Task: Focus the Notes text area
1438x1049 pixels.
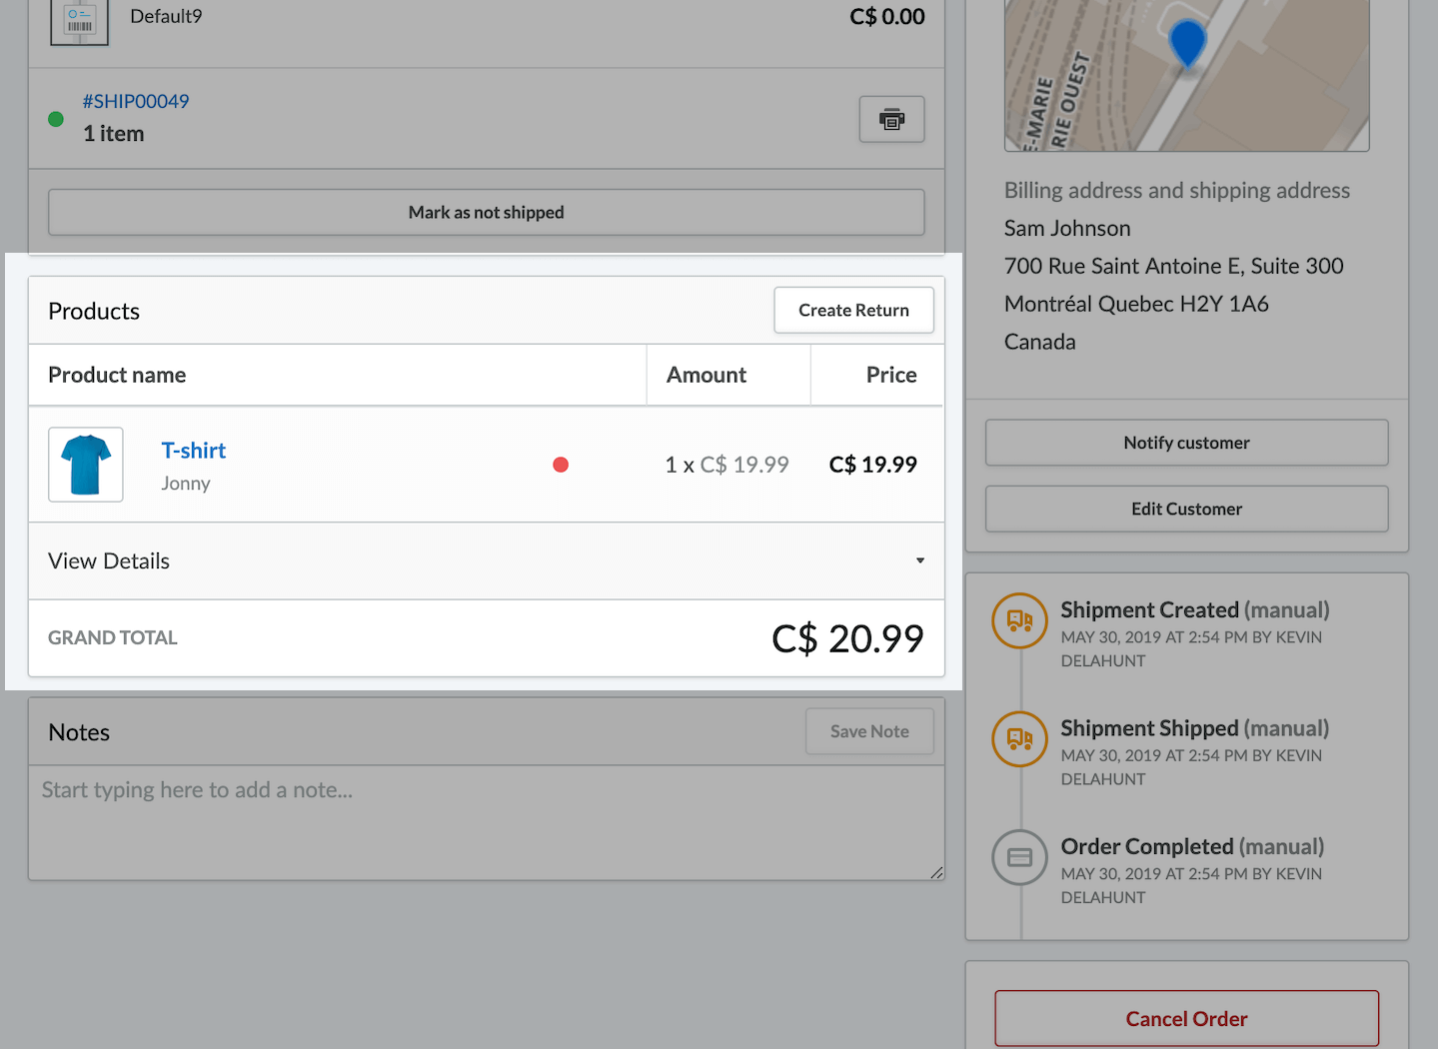Action: 486,822
